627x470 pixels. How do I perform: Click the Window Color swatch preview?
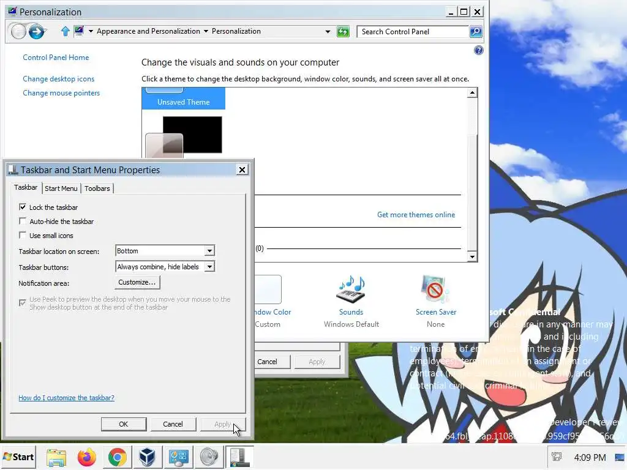pos(268,289)
